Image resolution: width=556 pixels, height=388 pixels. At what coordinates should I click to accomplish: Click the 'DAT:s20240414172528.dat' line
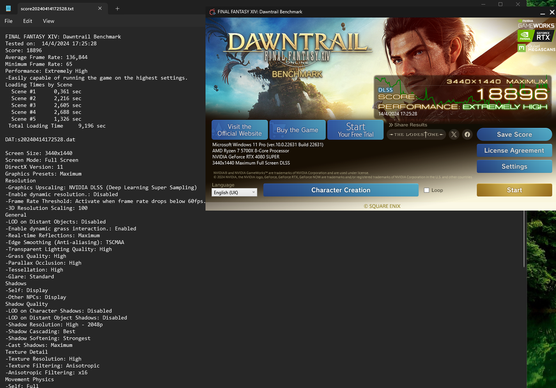[40, 139]
